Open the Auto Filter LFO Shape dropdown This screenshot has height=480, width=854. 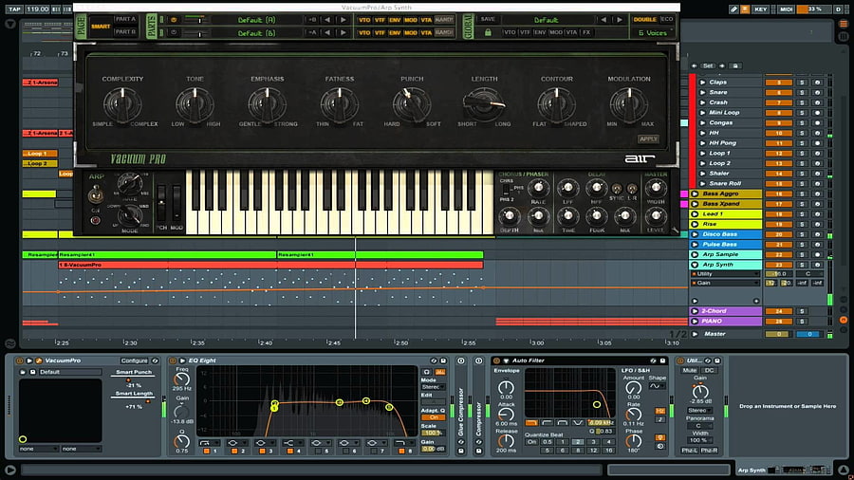657,386
